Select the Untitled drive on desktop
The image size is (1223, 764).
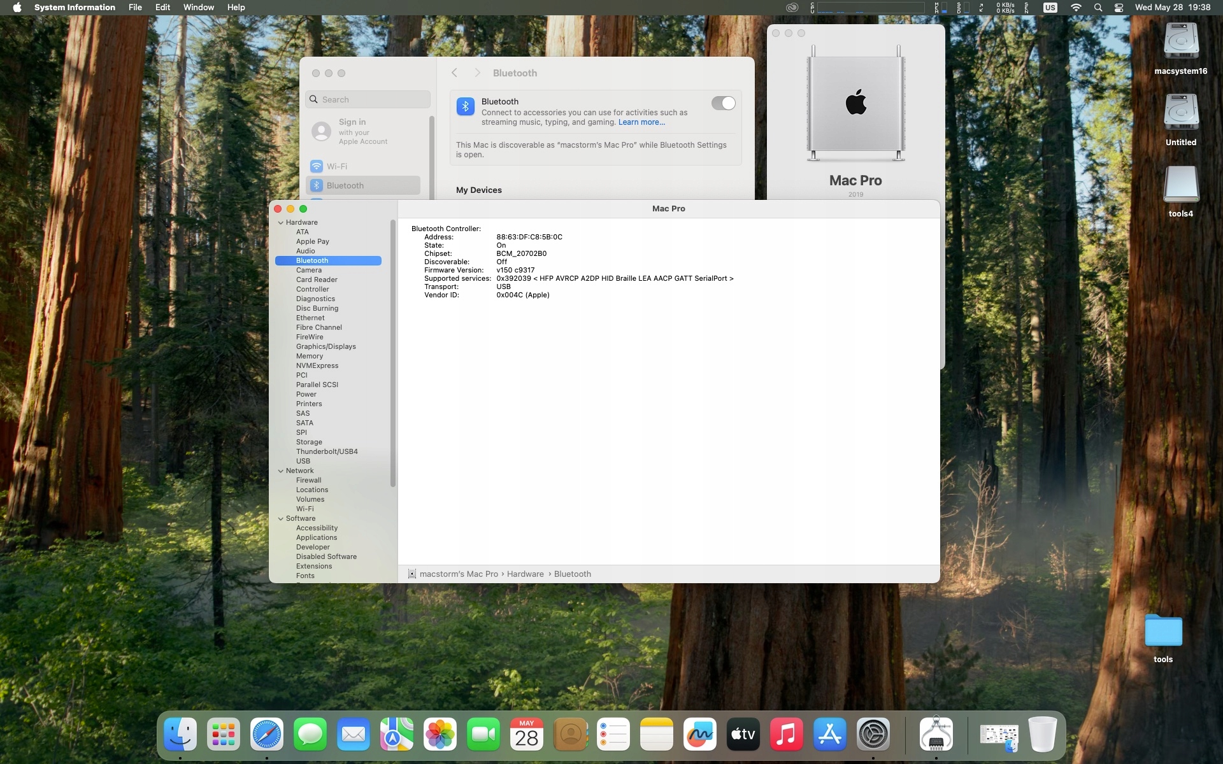click(1181, 120)
